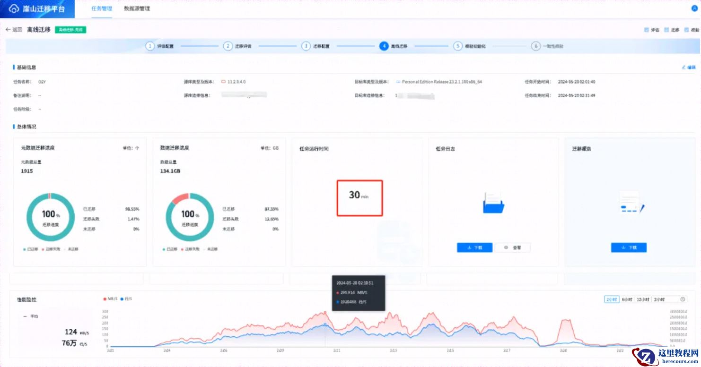Click the source version 11.2.0.4.0
This screenshot has height=367, width=701.
[237, 82]
